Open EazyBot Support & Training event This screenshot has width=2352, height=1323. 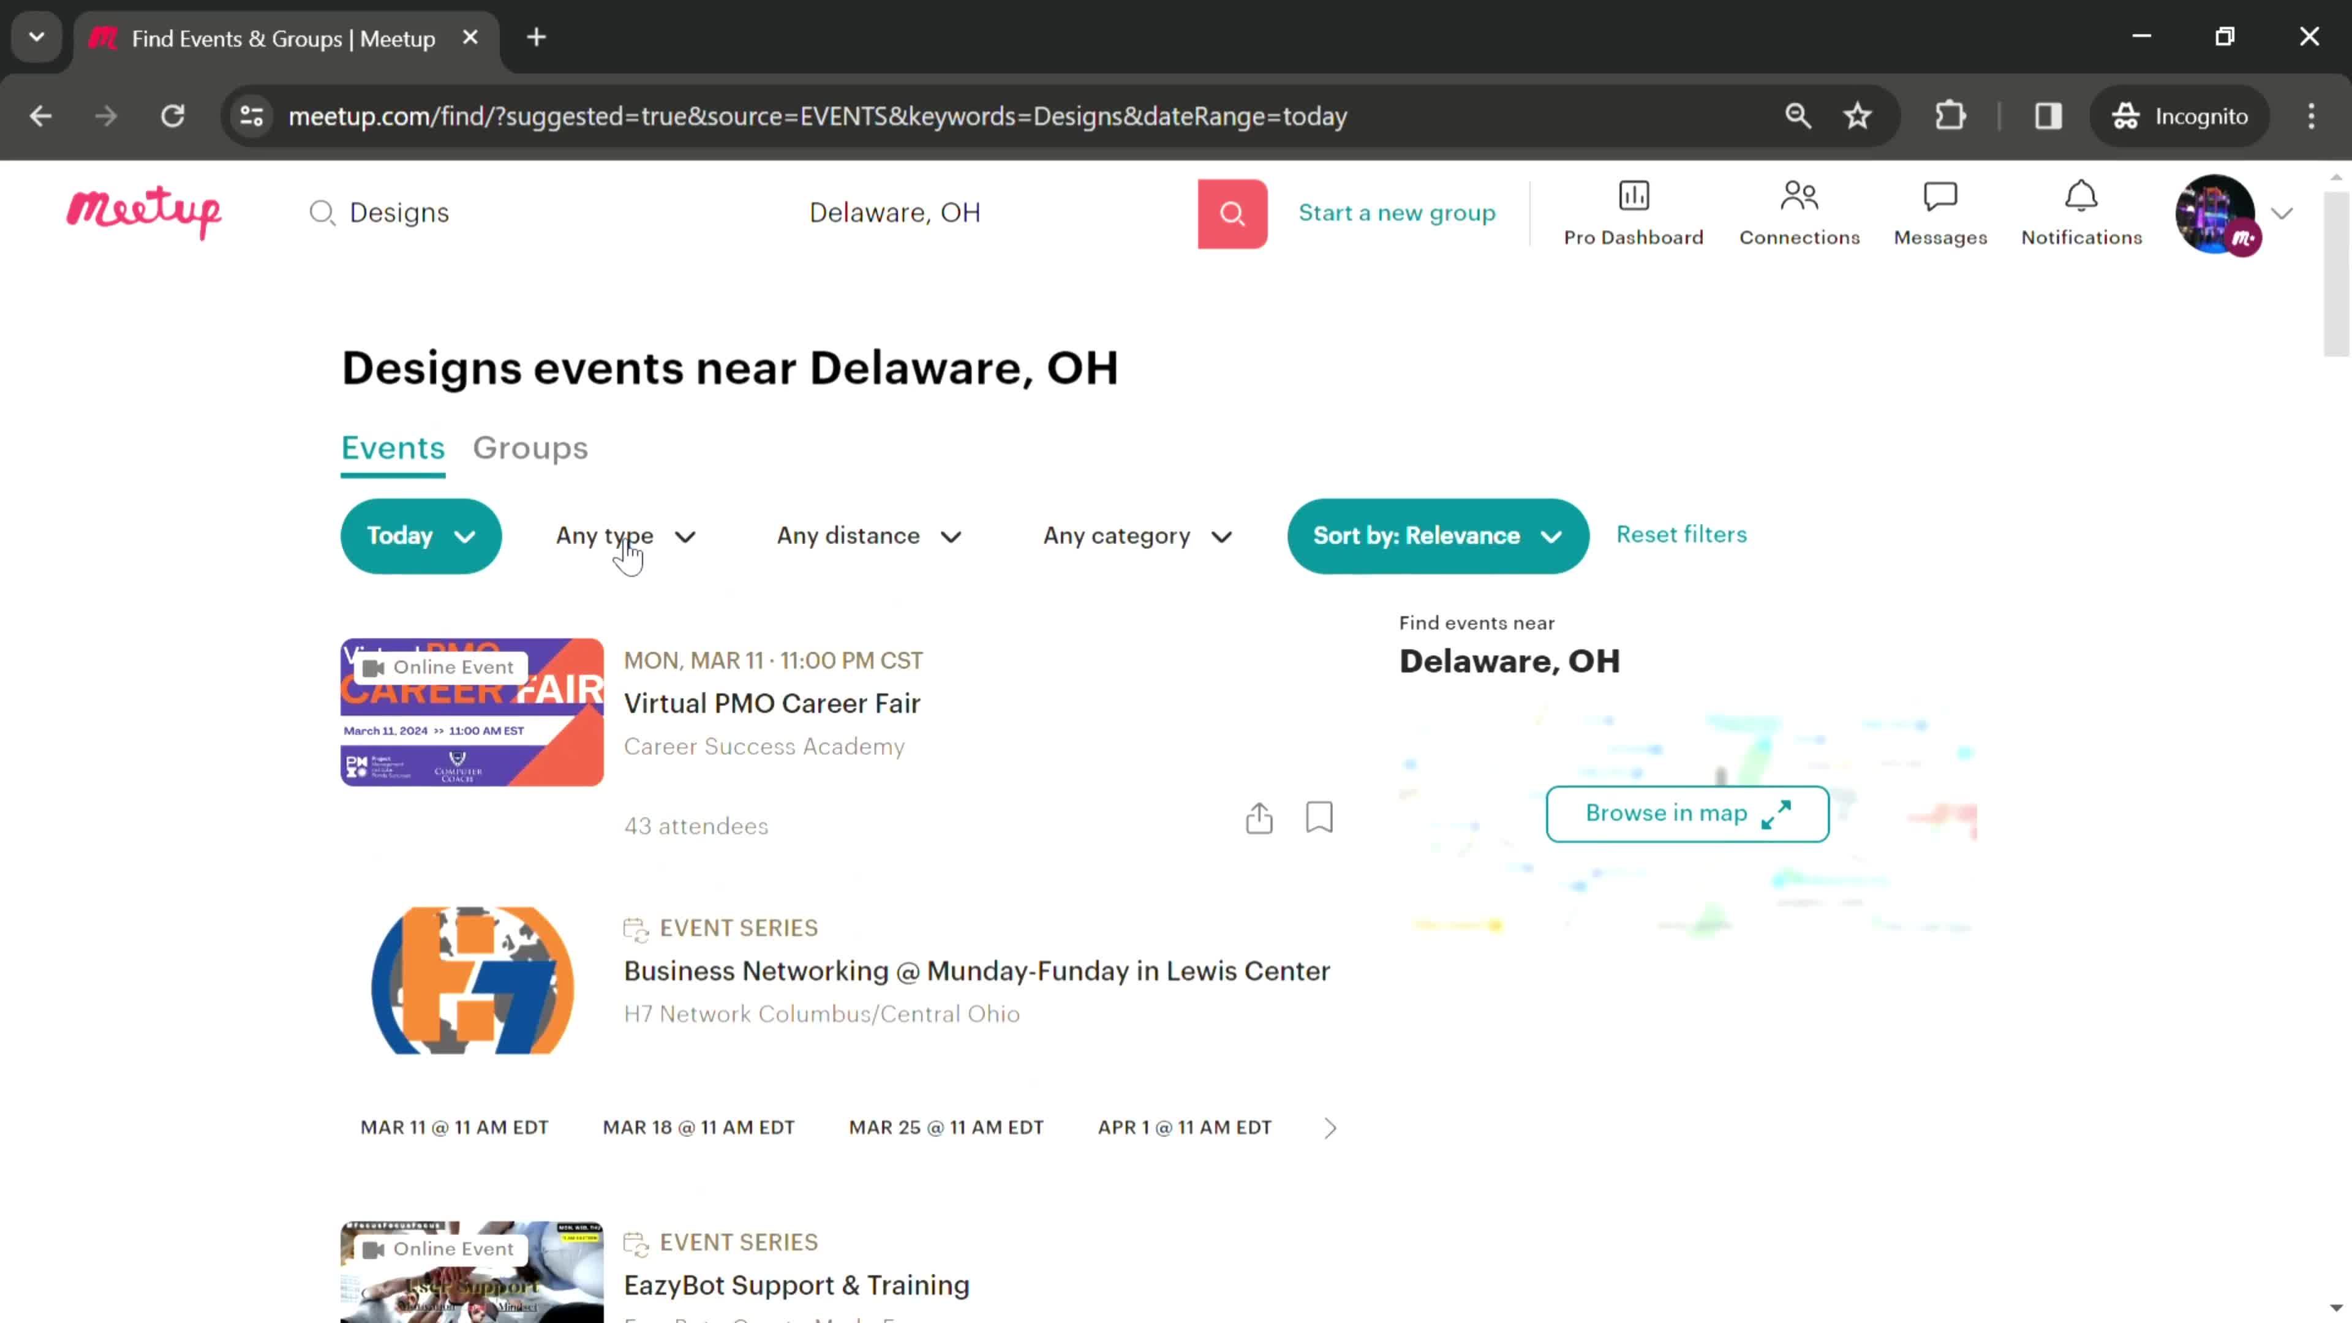pyautogui.click(x=796, y=1286)
